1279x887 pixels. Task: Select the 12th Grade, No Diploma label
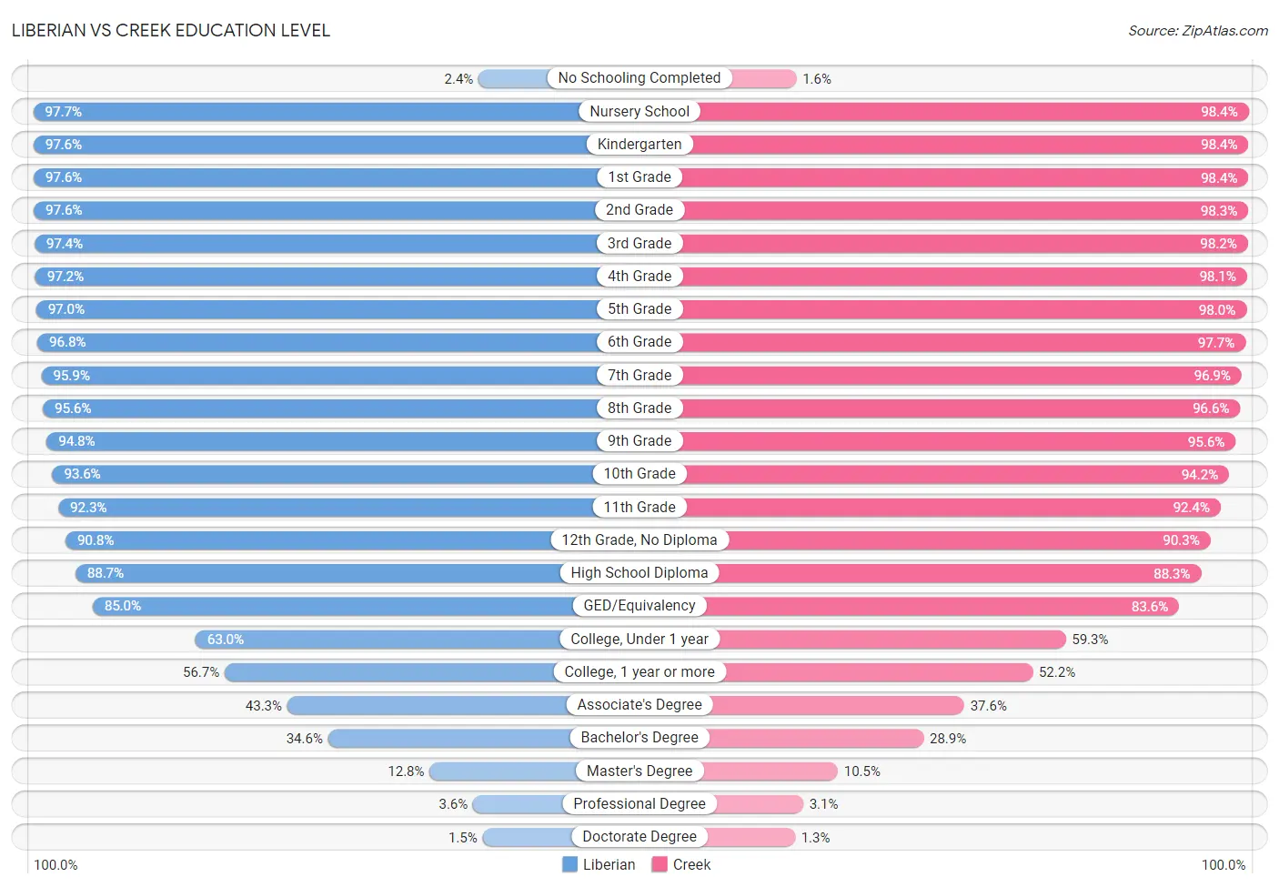639,539
